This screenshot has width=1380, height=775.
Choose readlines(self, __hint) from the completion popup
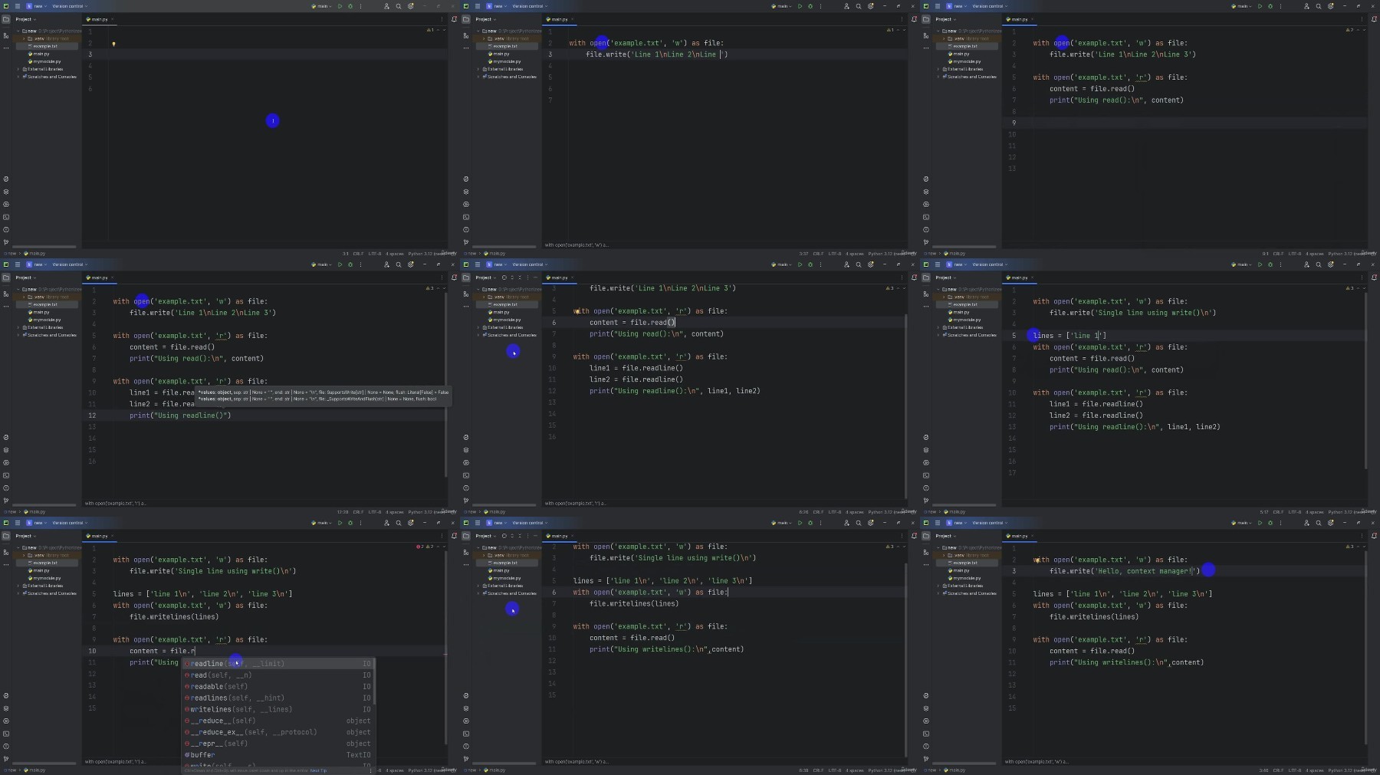point(278,698)
